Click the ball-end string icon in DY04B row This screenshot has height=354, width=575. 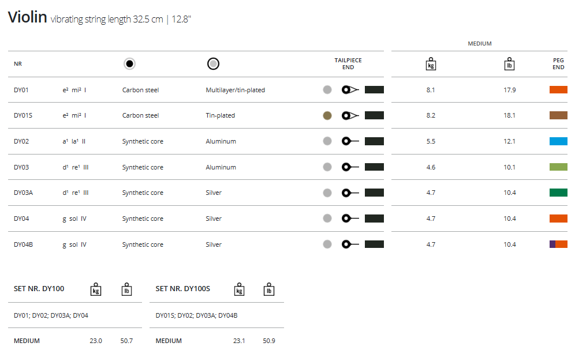[350, 244]
